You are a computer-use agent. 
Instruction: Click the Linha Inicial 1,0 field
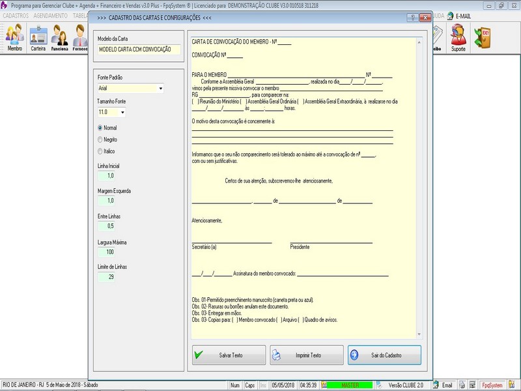(x=107, y=176)
